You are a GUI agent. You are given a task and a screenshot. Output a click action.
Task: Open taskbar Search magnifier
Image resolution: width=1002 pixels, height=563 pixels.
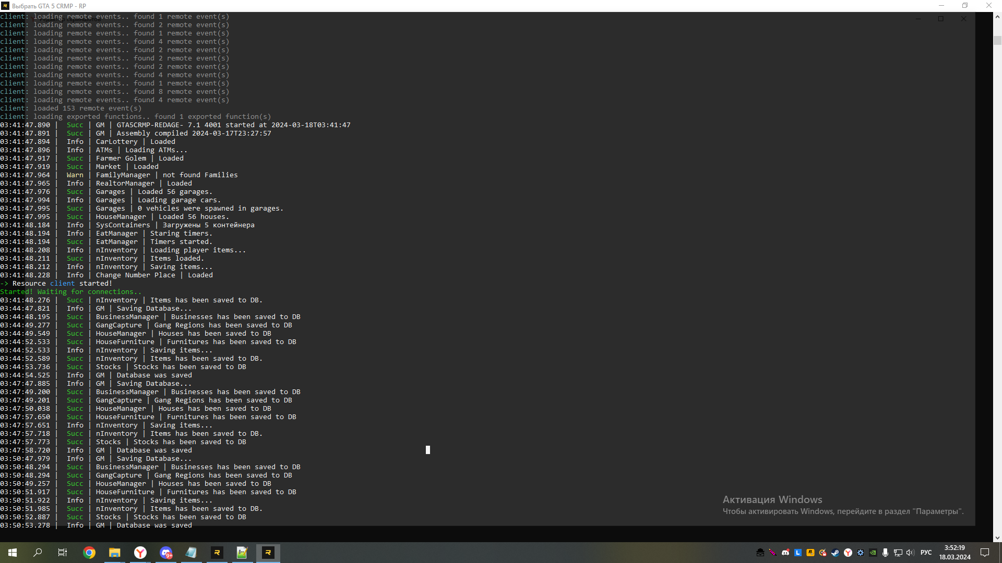[38, 553]
